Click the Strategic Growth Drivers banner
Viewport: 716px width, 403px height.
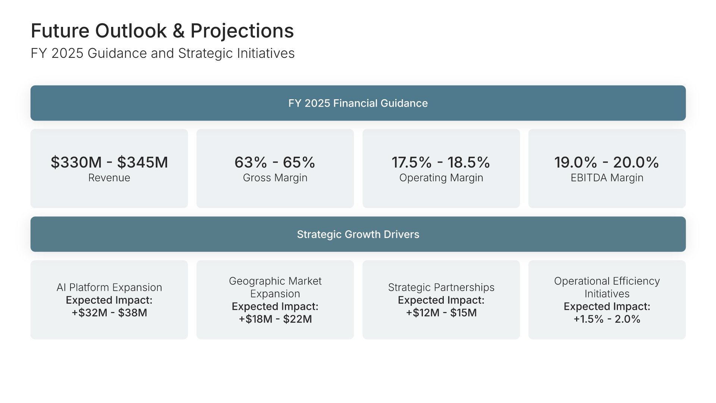[x=358, y=234]
